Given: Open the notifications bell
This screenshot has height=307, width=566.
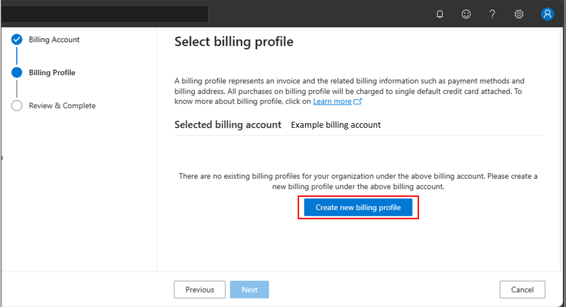Looking at the screenshot, I should point(440,14).
